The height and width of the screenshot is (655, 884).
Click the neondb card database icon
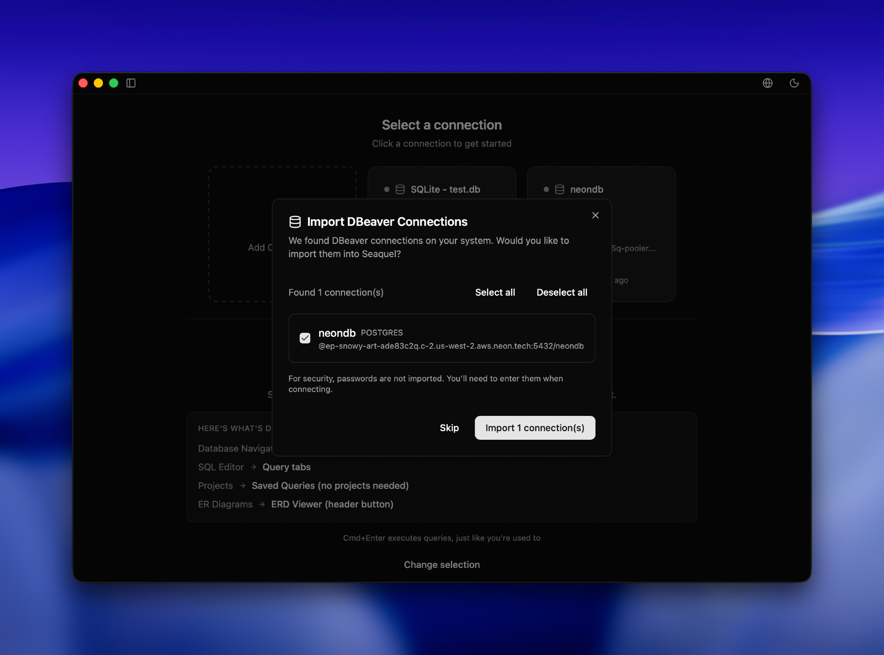pos(560,190)
